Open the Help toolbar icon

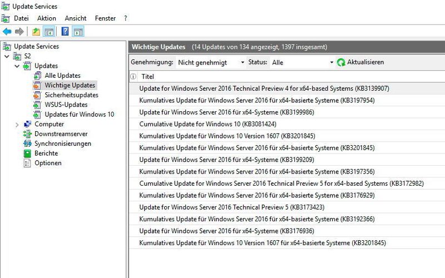click(x=65, y=32)
